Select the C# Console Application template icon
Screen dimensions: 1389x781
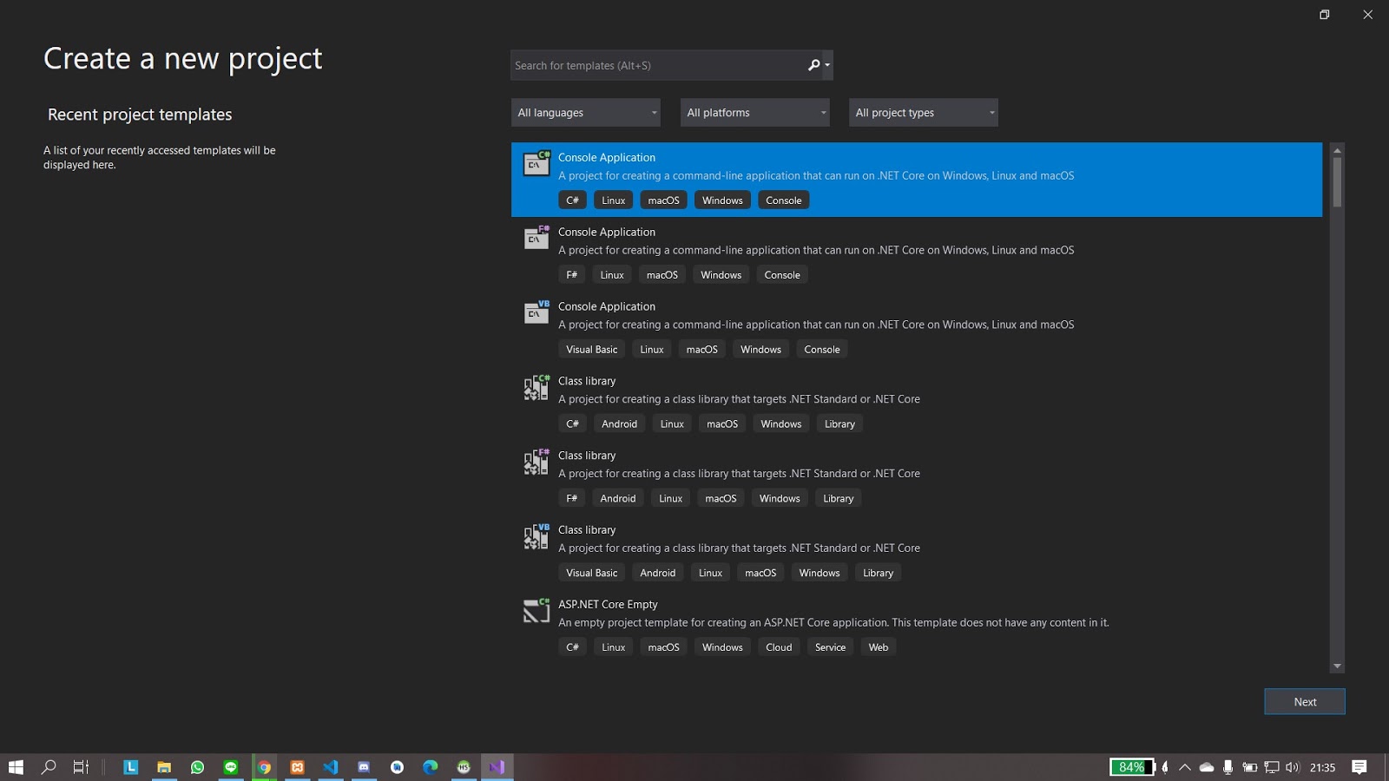pyautogui.click(x=537, y=163)
